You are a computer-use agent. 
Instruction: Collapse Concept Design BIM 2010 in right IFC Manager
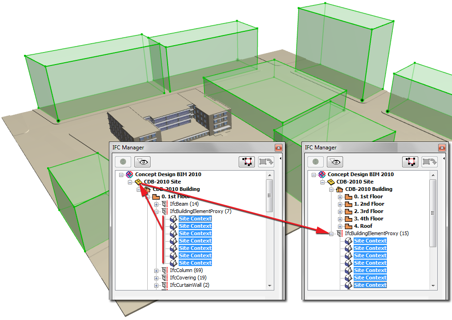[314, 175]
